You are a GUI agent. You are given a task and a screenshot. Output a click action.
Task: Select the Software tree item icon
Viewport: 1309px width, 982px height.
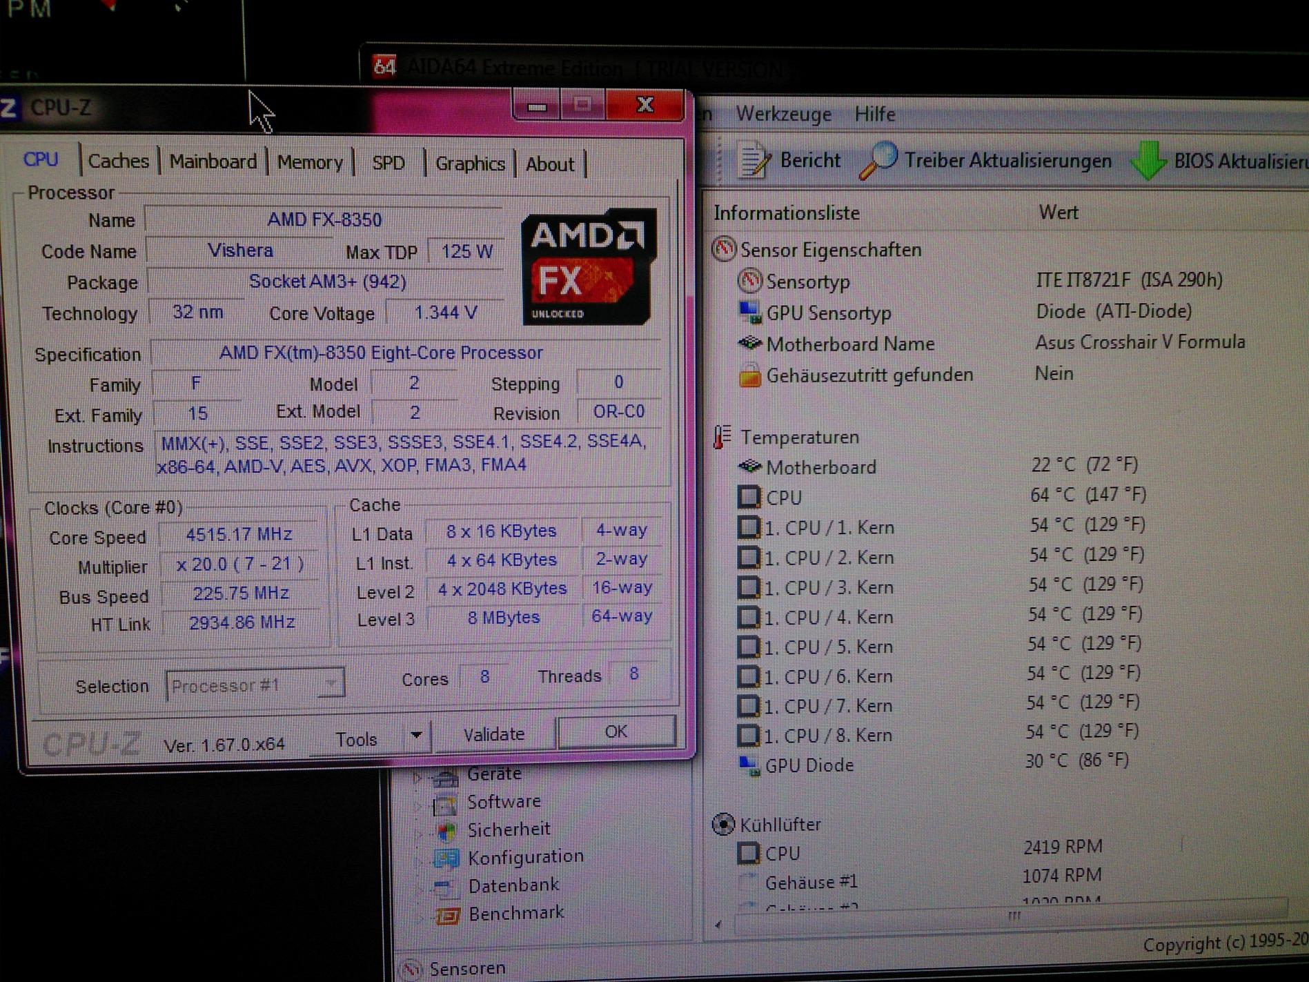coord(444,803)
